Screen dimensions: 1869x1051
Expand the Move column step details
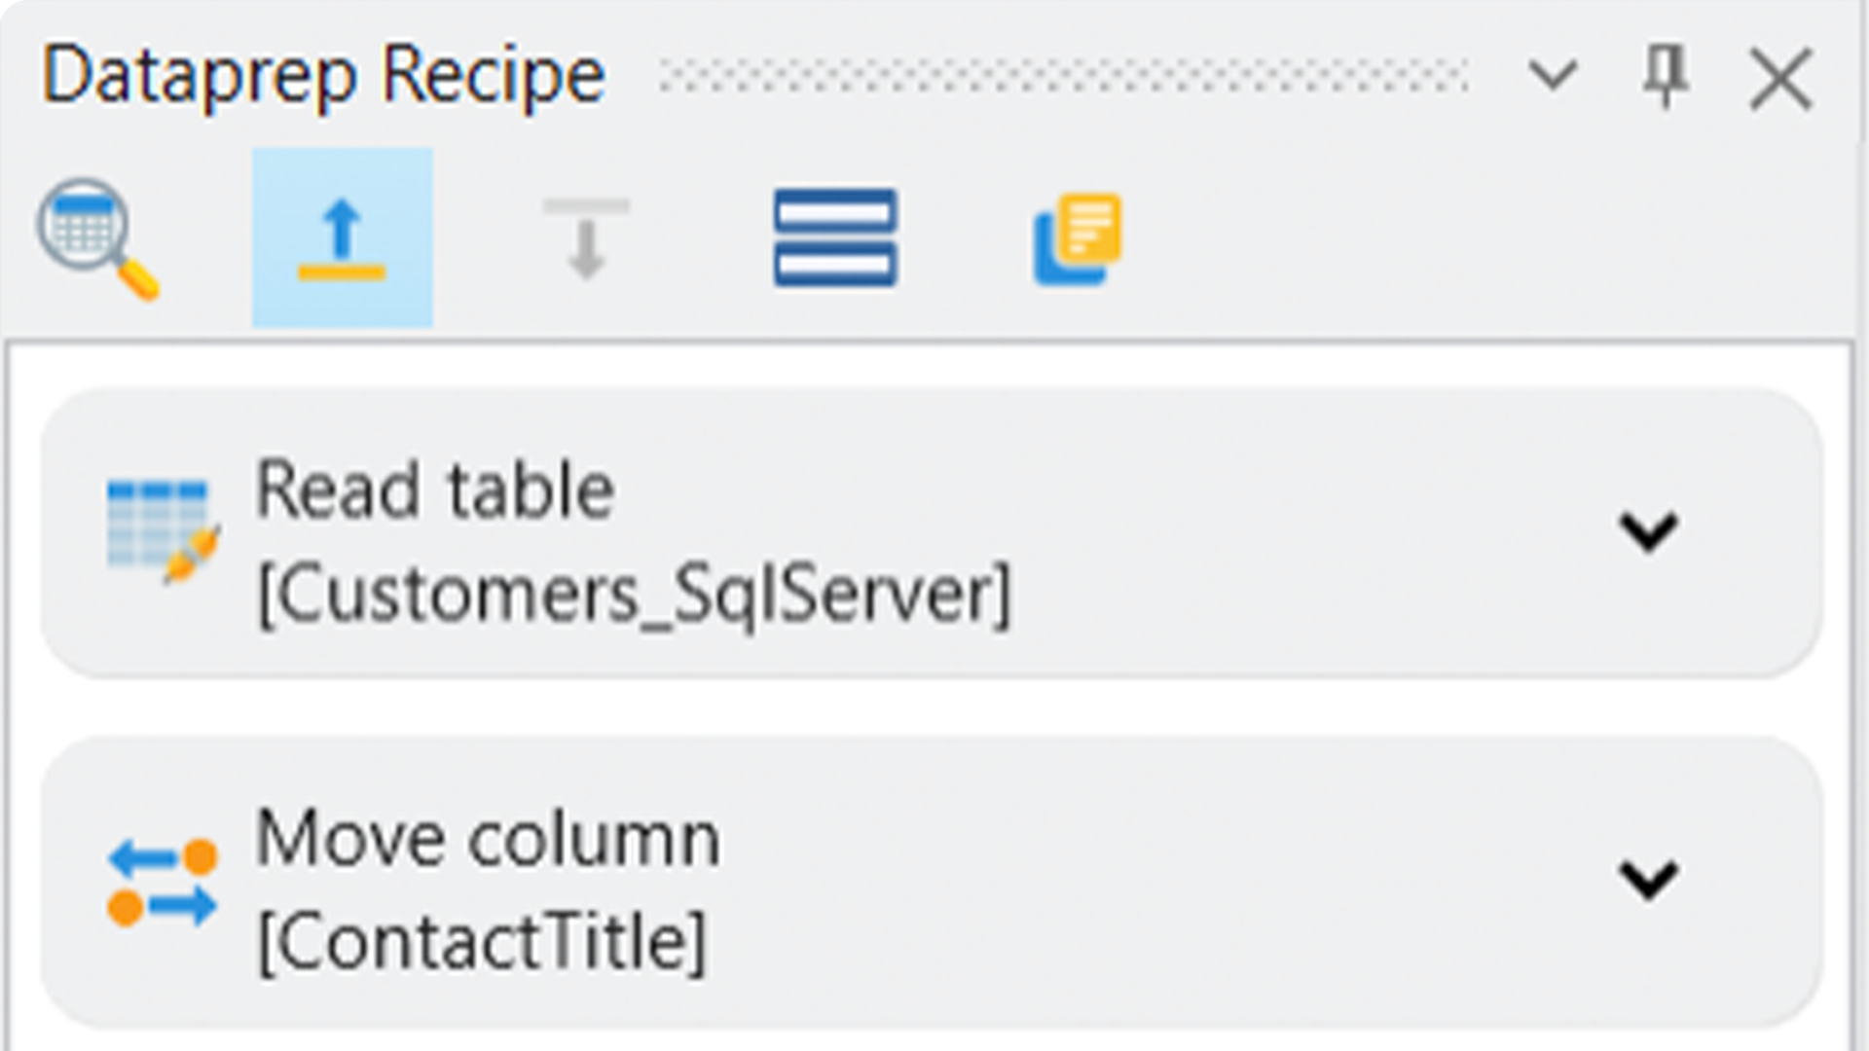pyautogui.click(x=1648, y=880)
